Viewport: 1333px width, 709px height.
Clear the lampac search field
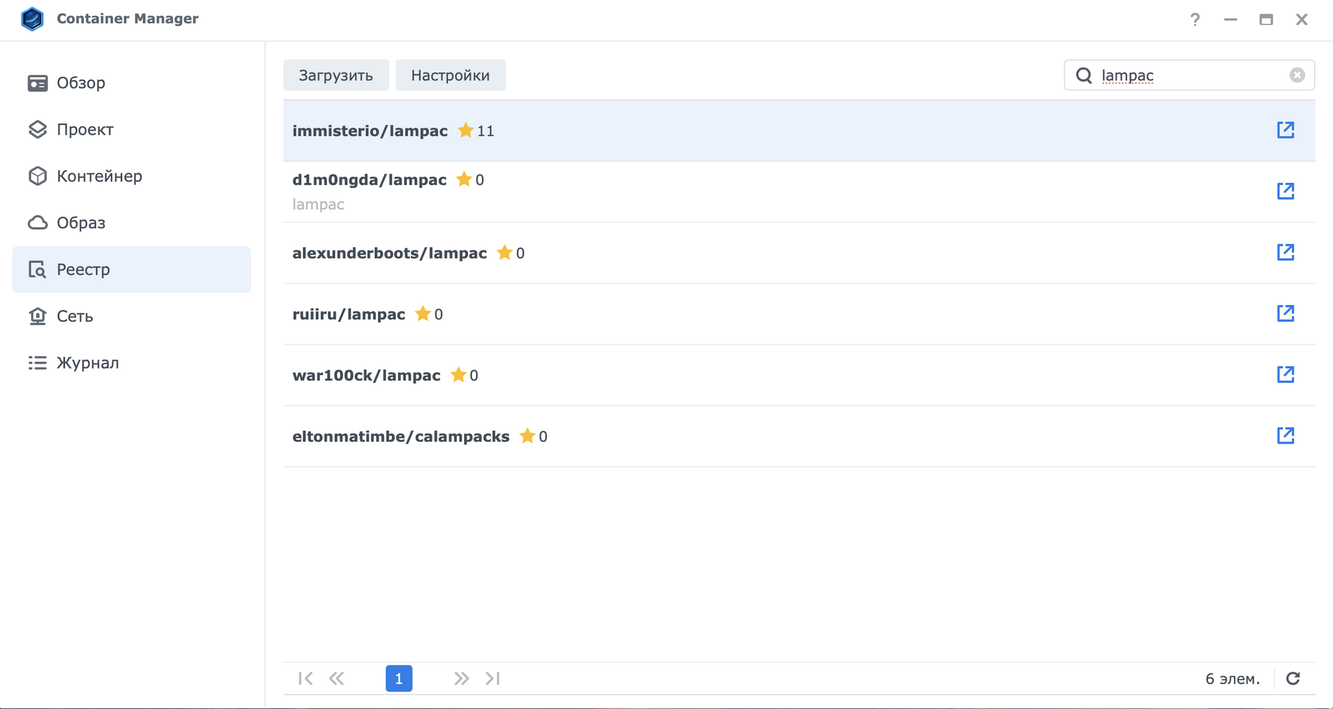coord(1297,75)
